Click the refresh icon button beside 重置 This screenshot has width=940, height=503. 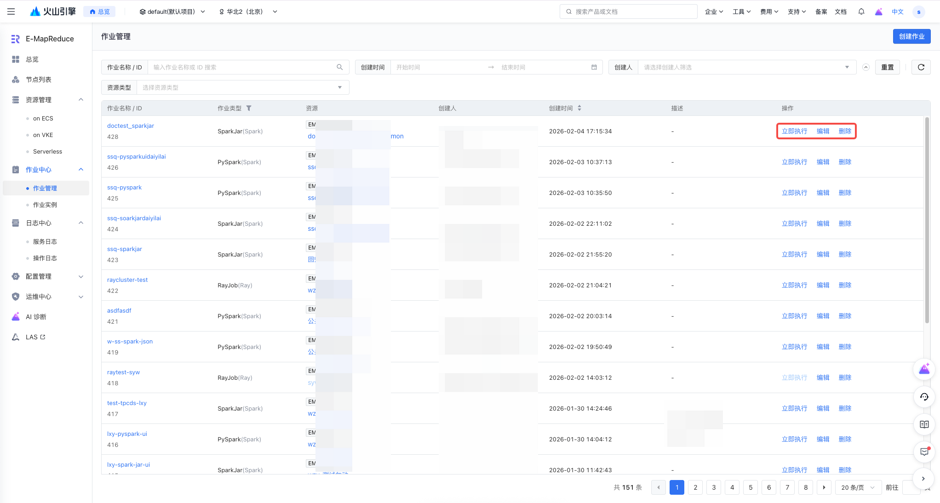921,67
